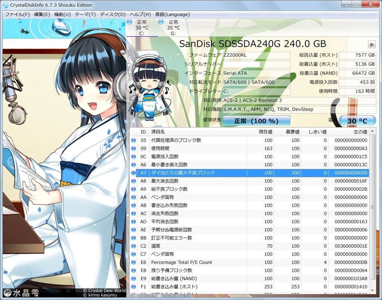Click the status orb of row E6
This screenshot has width=382, height=300.
click(x=134, y=262)
